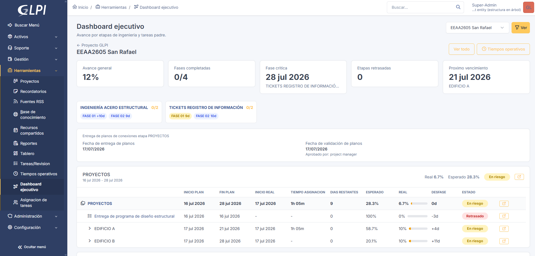Open external link icon for EDIFICIO B row

click(x=504, y=241)
